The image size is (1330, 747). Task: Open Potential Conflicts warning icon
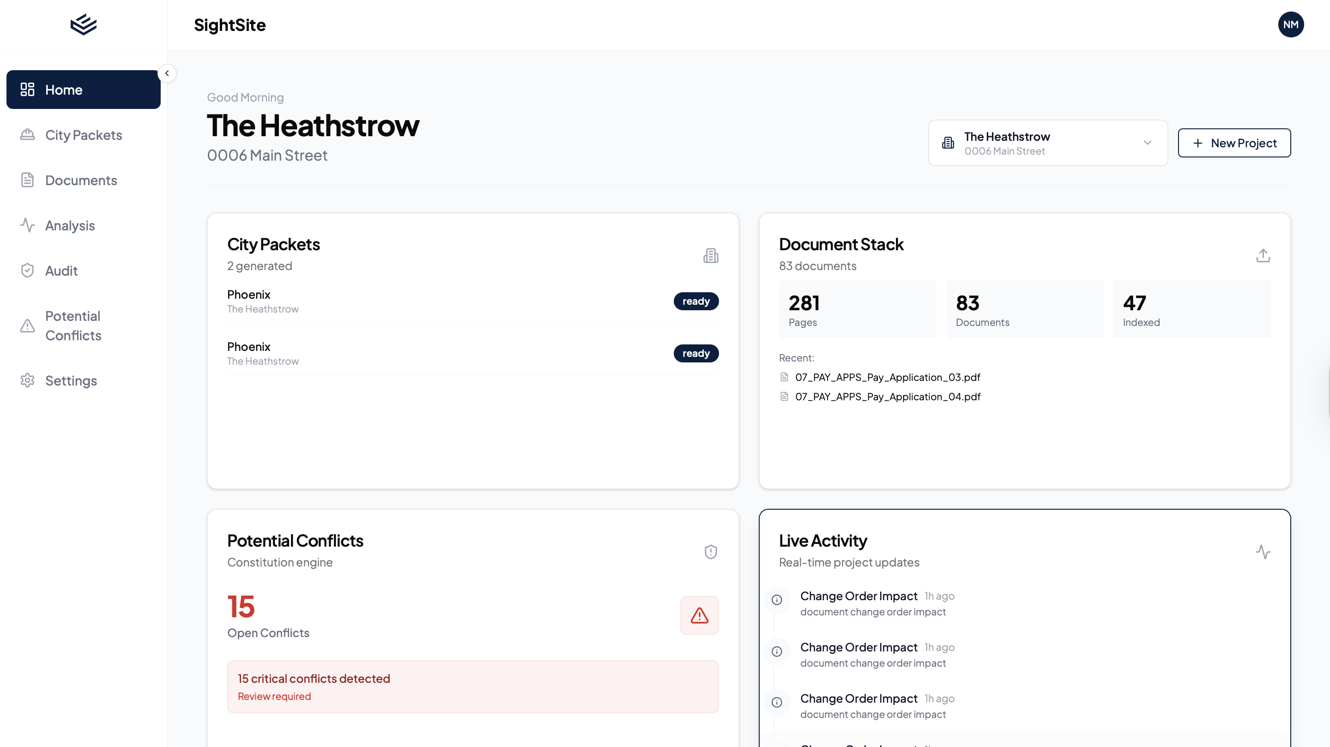tap(28, 325)
